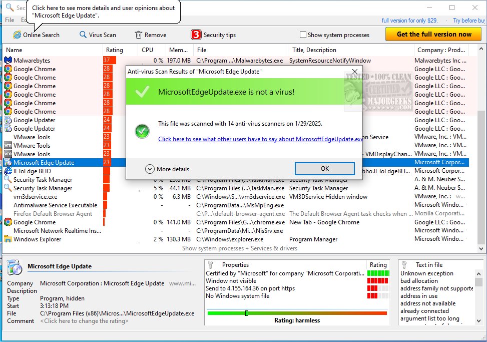Screen dimensions: 487x342
Task: Select the IEToEdge BHO row icon
Action: (8, 171)
